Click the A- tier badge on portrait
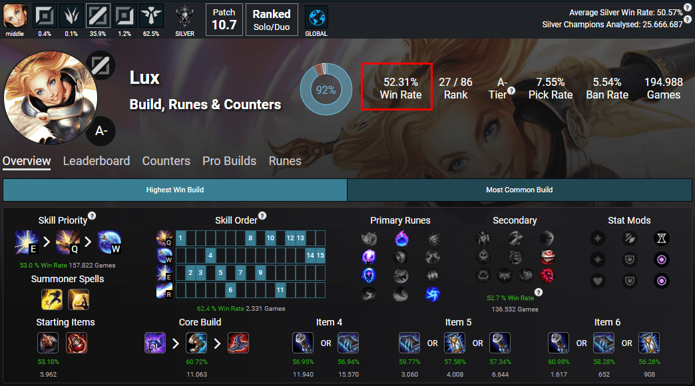This screenshot has height=386, width=695. 101,131
